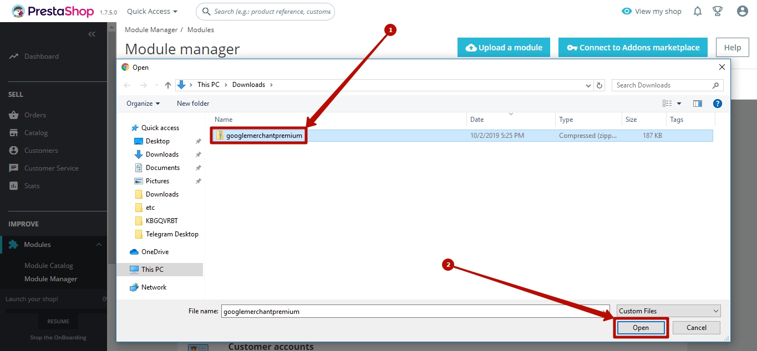The width and height of the screenshot is (757, 351).
Task: Click the File name input field
Action: pos(416,311)
